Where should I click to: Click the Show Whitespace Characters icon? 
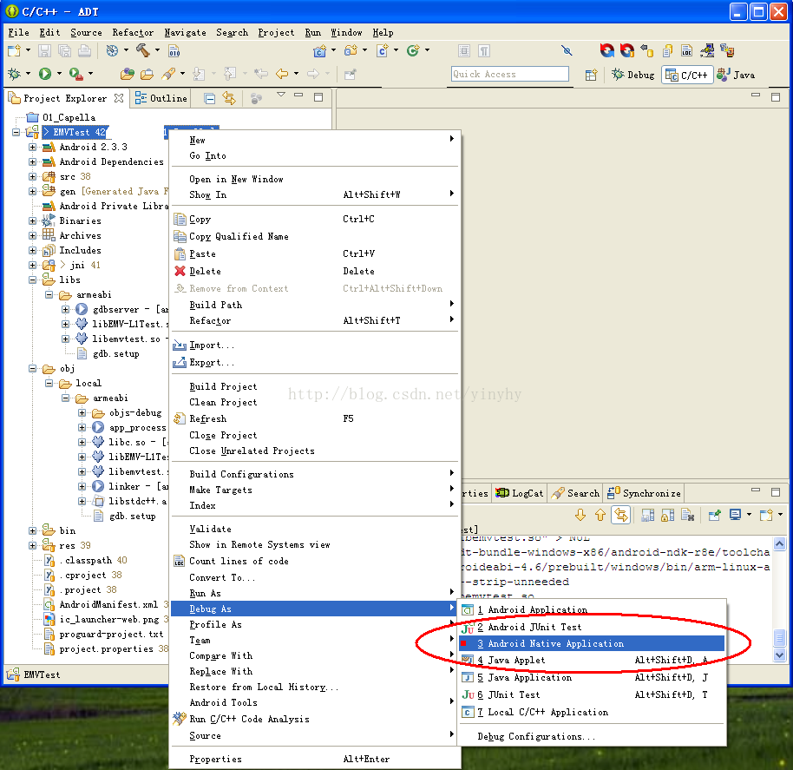pyautogui.click(x=484, y=50)
